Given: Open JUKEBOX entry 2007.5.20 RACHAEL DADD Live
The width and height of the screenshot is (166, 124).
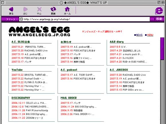Looking at the screenshot, I should 128,75.
